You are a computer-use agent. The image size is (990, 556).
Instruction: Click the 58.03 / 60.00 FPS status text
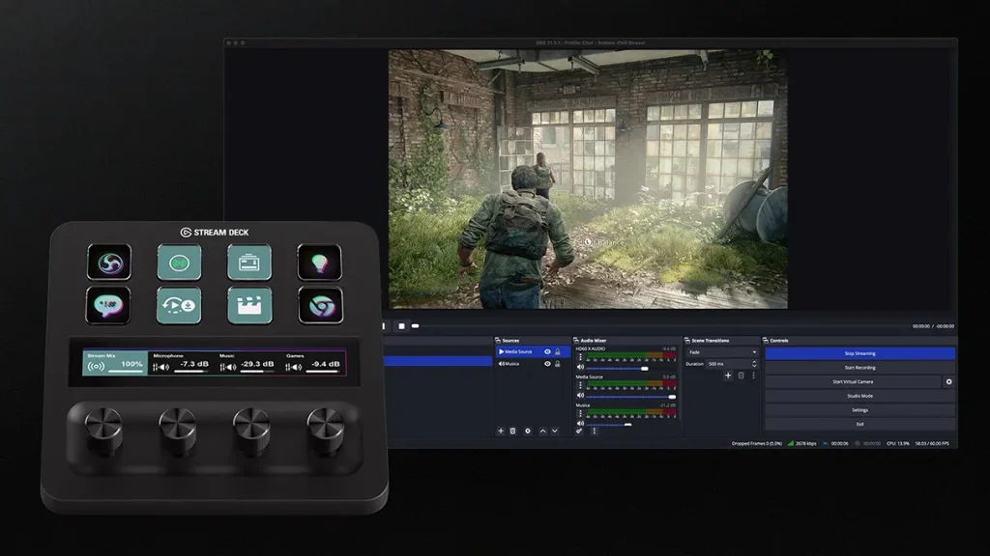tap(932, 444)
